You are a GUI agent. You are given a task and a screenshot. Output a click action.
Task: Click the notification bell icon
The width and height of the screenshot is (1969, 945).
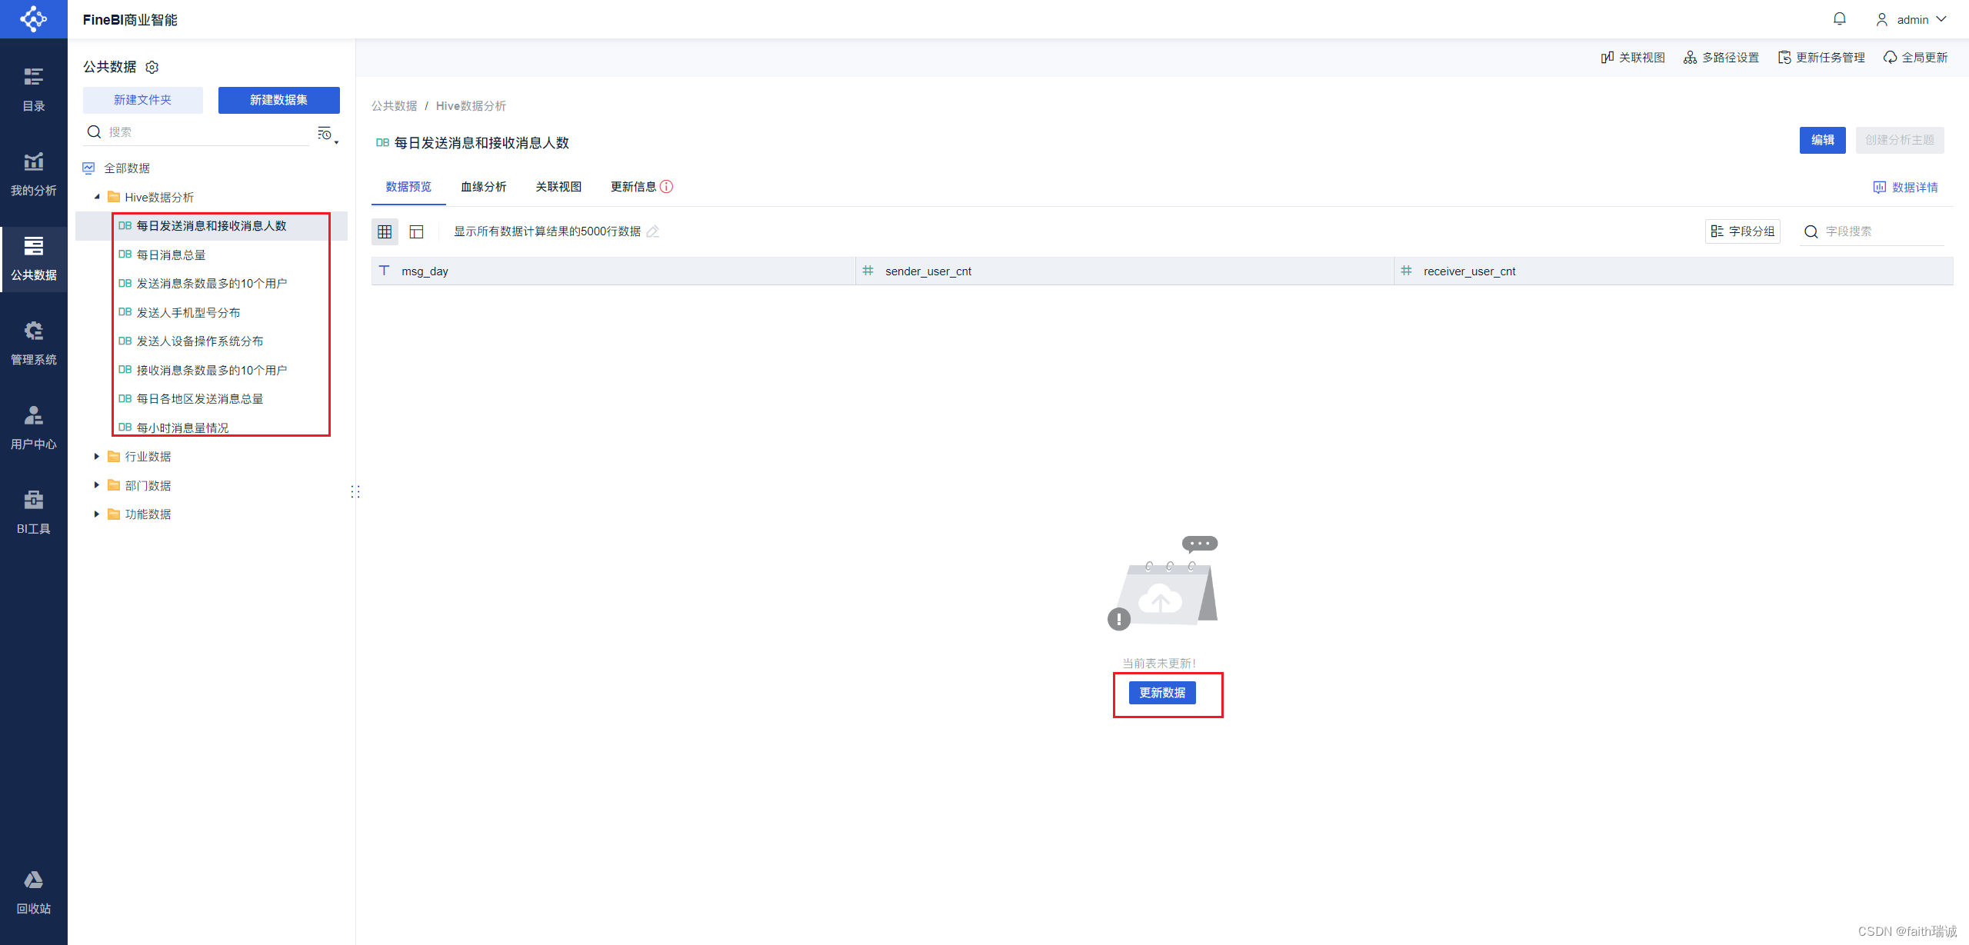pyautogui.click(x=1839, y=19)
